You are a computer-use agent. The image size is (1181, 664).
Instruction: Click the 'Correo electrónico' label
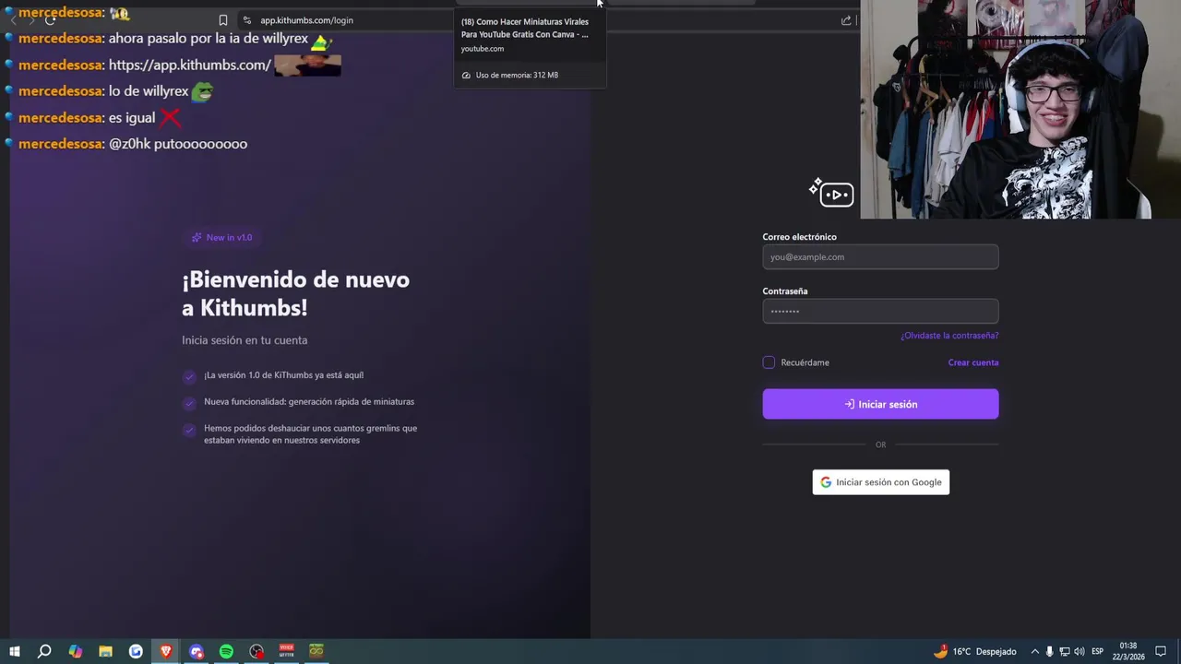point(799,237)
